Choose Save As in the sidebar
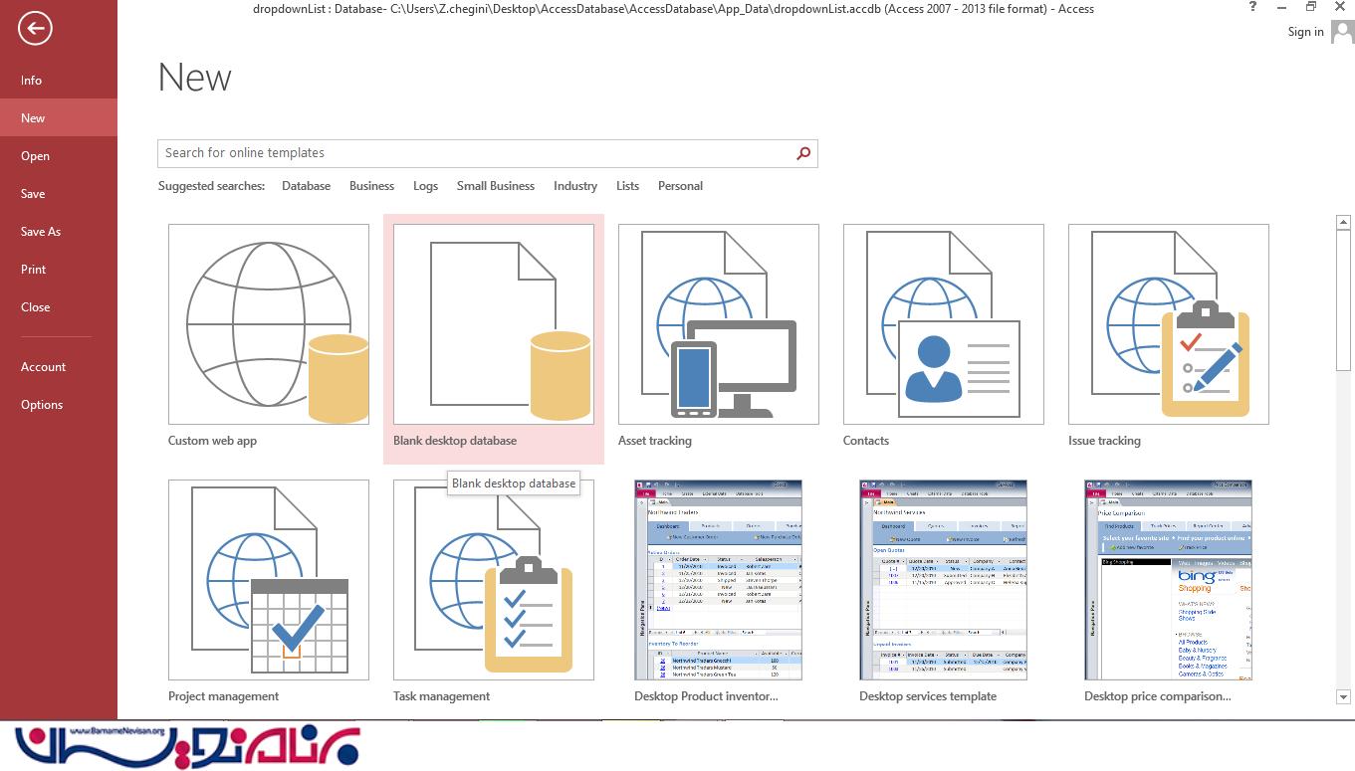The width and height of the screenshot is (1355, 771). [x=59, y=232]
